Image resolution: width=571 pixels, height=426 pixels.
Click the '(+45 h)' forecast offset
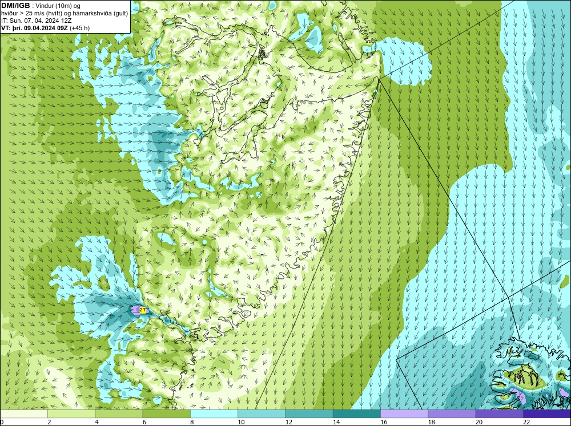[79, 28]
